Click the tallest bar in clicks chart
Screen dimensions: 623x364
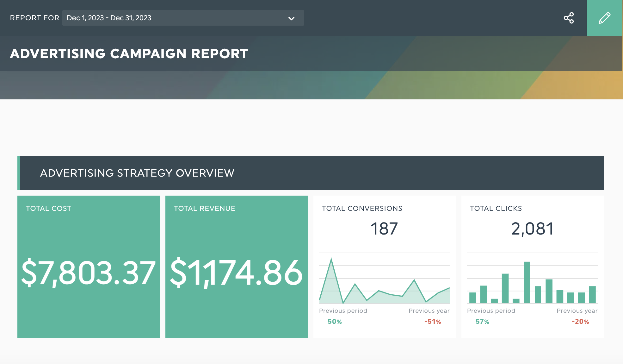pyautogui.click(x=527, y=282)
